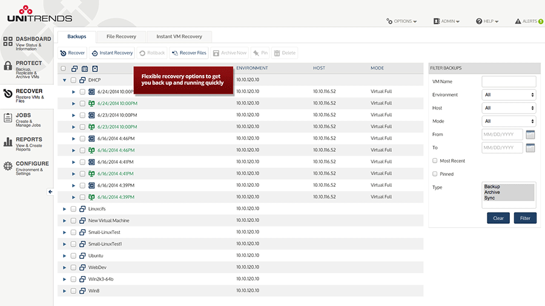Click the Alerts warning icon
545x306 pixels.
tap(518, 21)
